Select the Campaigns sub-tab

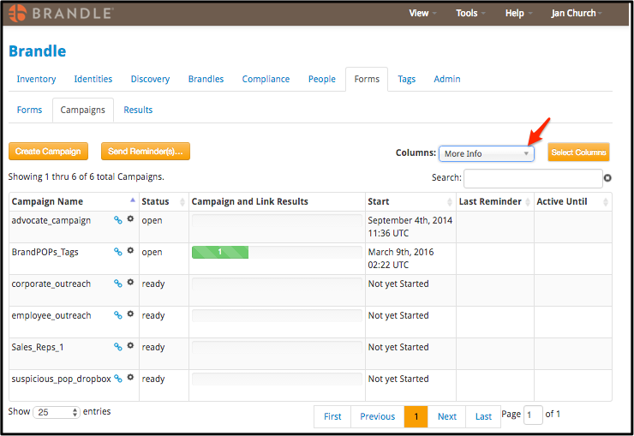[83, 110]
